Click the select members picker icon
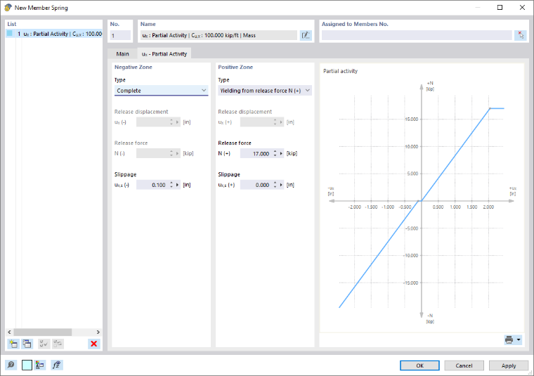The height and width of the screenshot is (376, 534). point(521,35)
